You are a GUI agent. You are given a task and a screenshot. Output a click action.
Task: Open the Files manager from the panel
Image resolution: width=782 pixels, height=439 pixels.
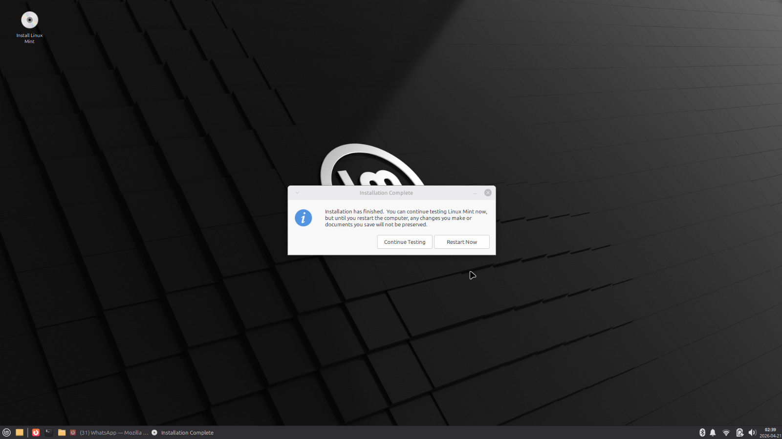(x=62, y=432)
